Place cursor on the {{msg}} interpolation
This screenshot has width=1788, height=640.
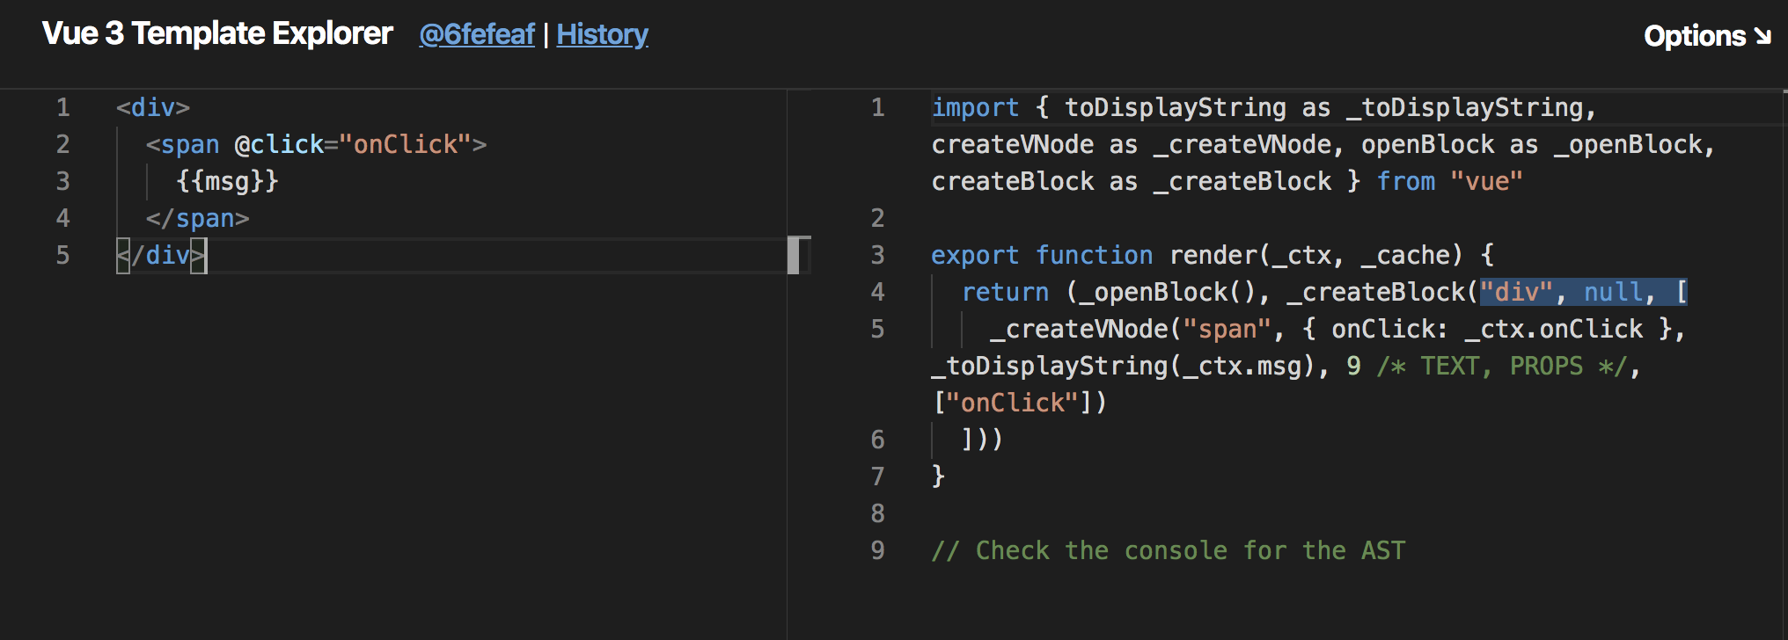coord(227,181)
